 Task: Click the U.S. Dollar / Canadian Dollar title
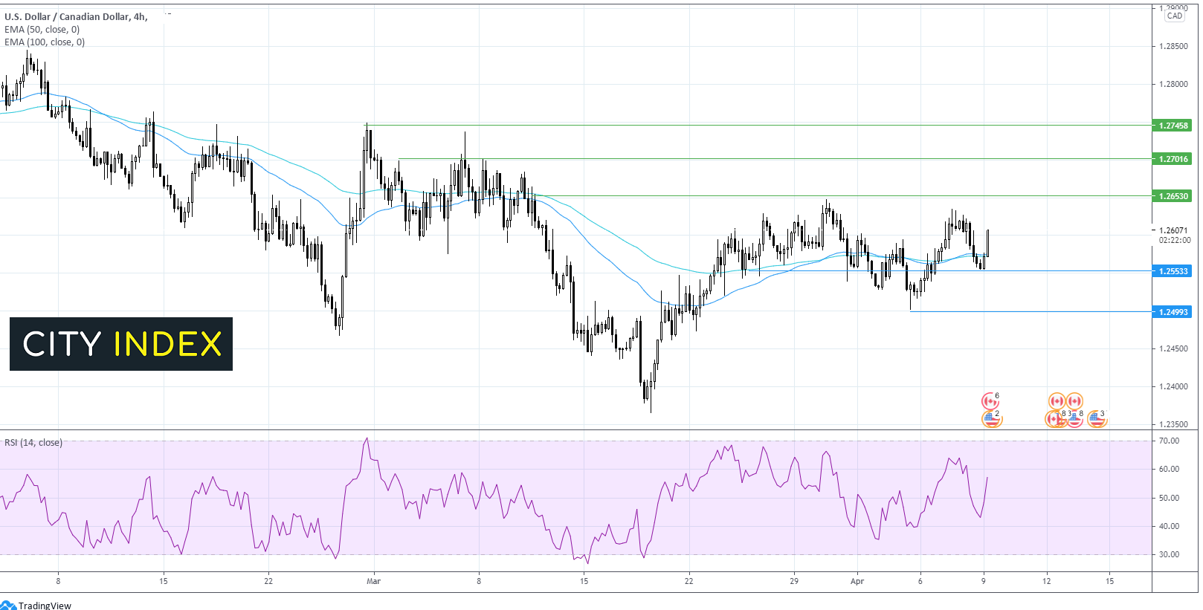point(76,16)
